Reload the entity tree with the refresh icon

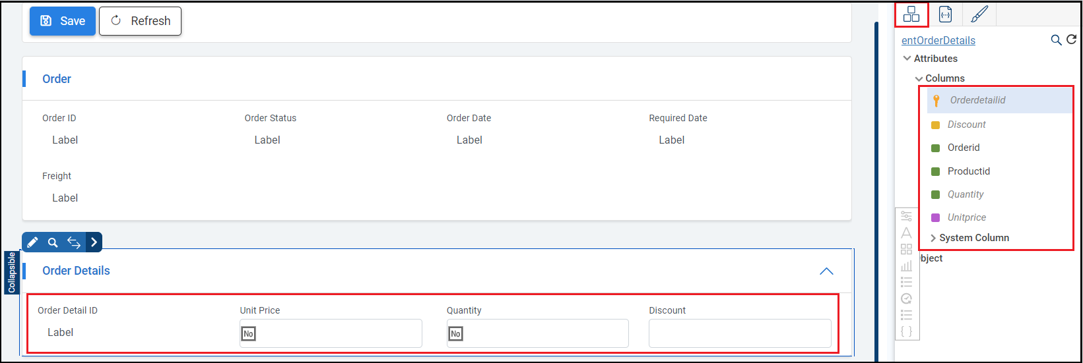(x=1071, y=40)
